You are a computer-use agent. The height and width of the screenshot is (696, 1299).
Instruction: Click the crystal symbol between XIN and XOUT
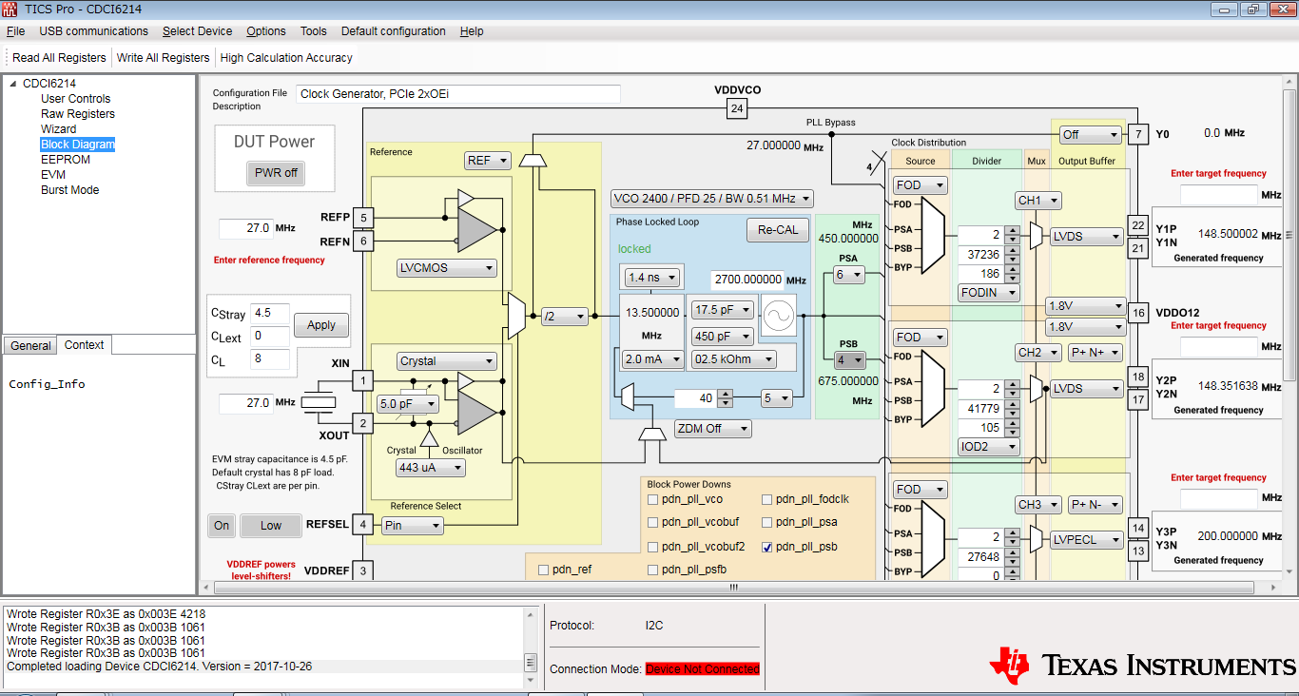pyautogui.click(x=319, y=403)
